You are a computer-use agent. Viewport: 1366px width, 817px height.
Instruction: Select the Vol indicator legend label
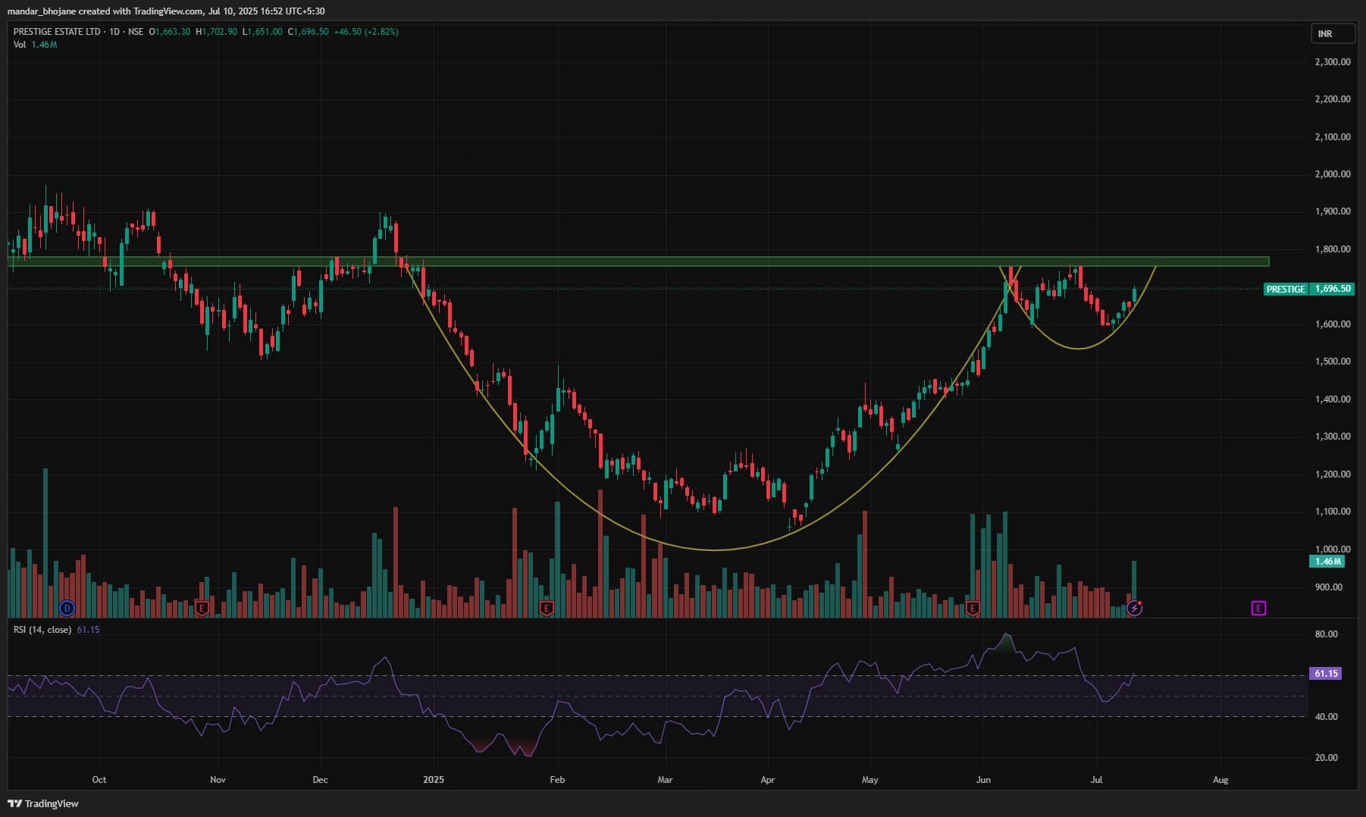coord(20,45)
